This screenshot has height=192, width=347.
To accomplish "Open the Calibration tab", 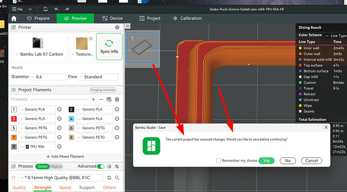I will click(187, 19).
